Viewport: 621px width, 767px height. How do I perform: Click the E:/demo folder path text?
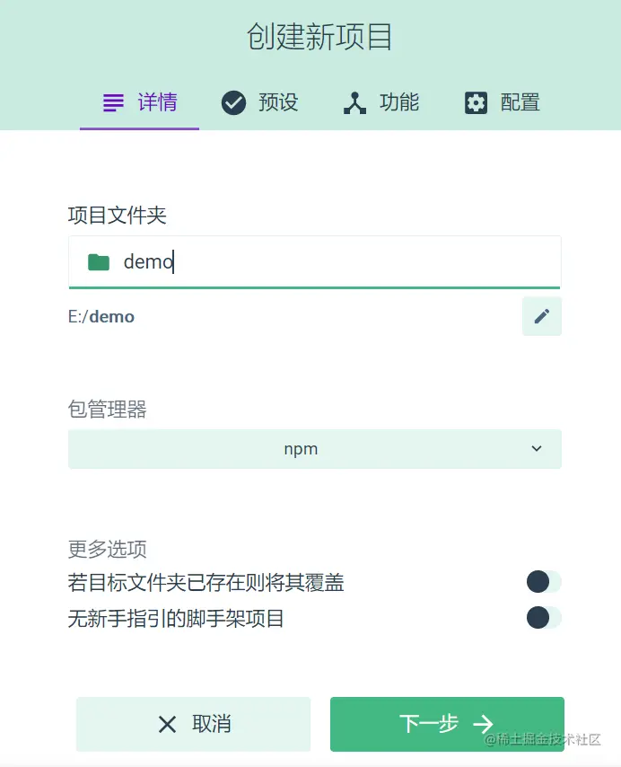click(101, 316)
